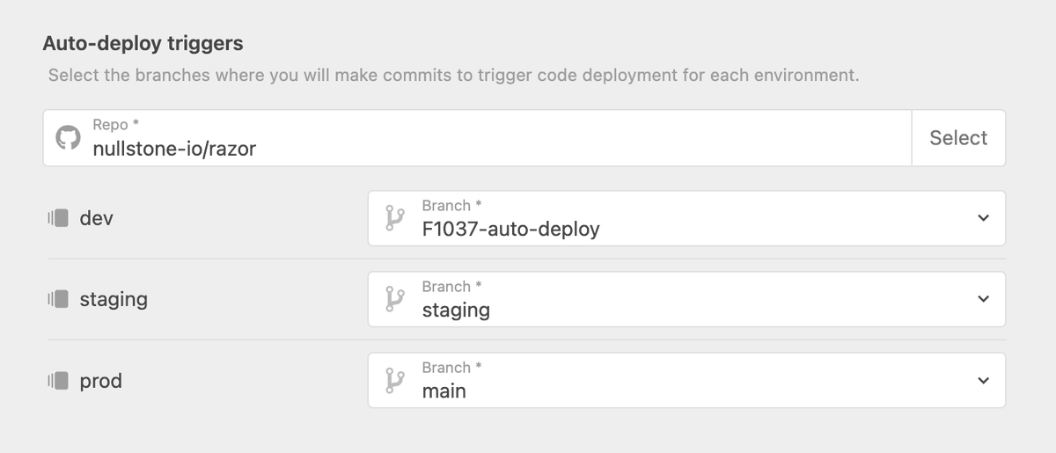Image resolution: width=1056 pixels, height=453 pixels.
Task: Select the dev environment label
Action: 96,218
